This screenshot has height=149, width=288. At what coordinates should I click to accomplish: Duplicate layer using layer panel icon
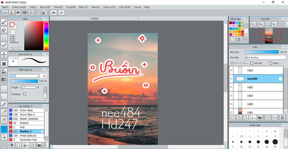pos(268,118)
